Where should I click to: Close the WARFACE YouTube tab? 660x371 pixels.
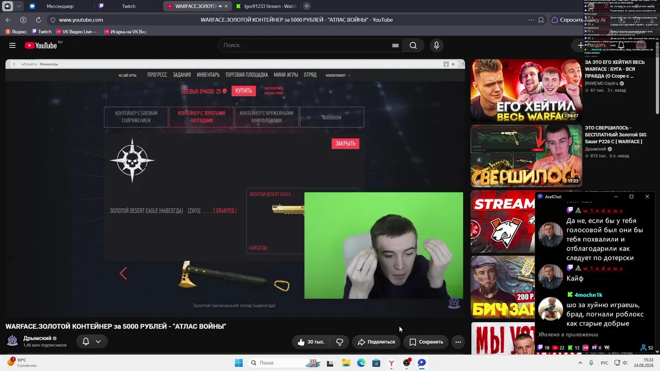(226, 6)
